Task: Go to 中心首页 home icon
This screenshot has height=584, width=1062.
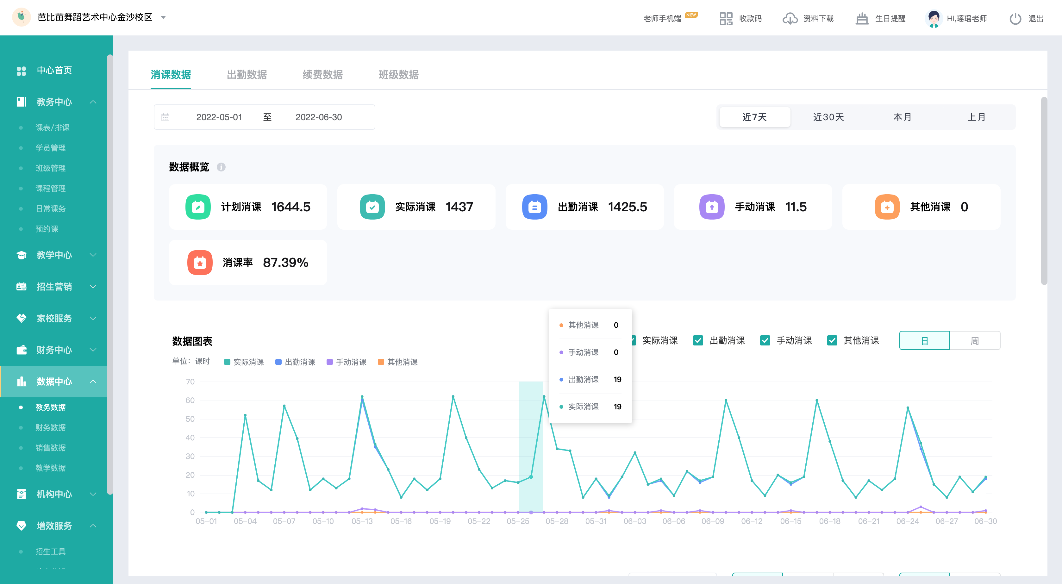Action: (x=22, y=71)
